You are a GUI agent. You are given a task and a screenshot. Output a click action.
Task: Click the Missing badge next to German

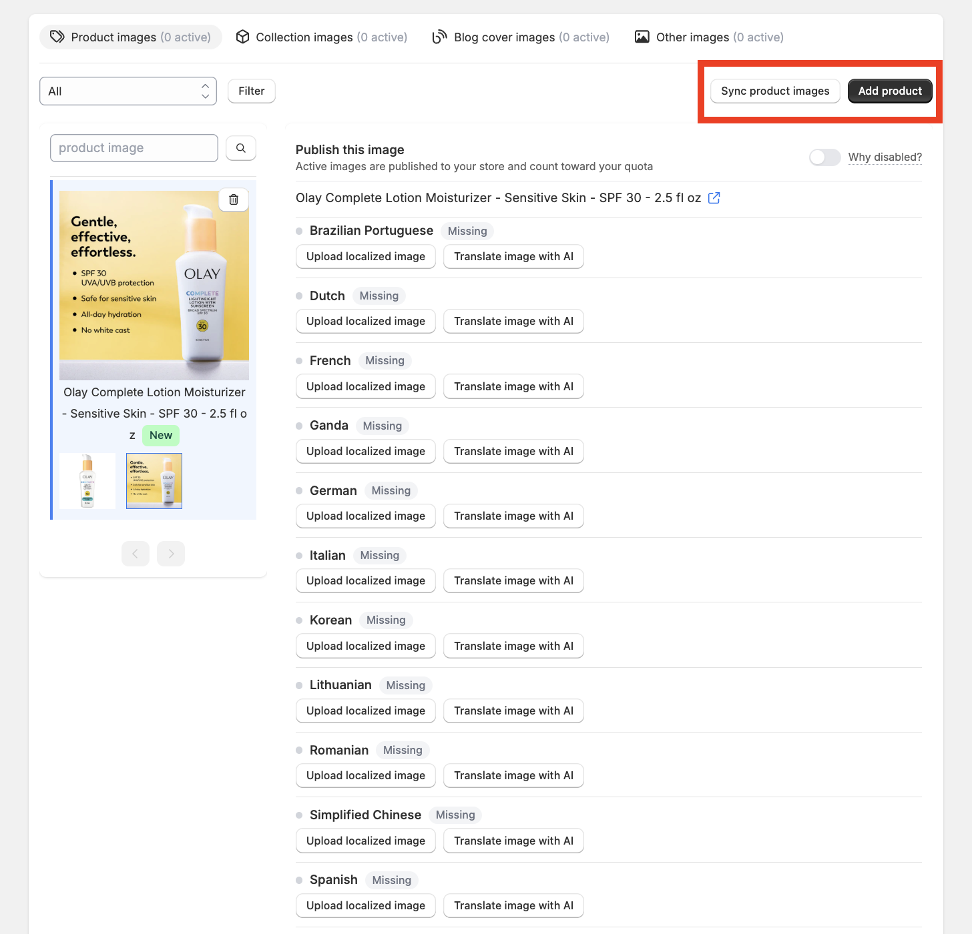pos(391,491)
